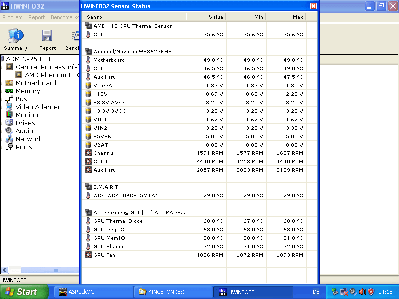
Task: Click the Report floppy disk icon
Action: coord(47,35)
